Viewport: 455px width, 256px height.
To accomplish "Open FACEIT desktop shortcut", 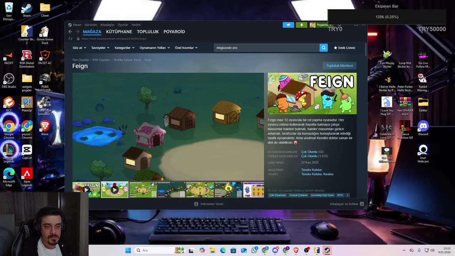I will tap(9, 58).
